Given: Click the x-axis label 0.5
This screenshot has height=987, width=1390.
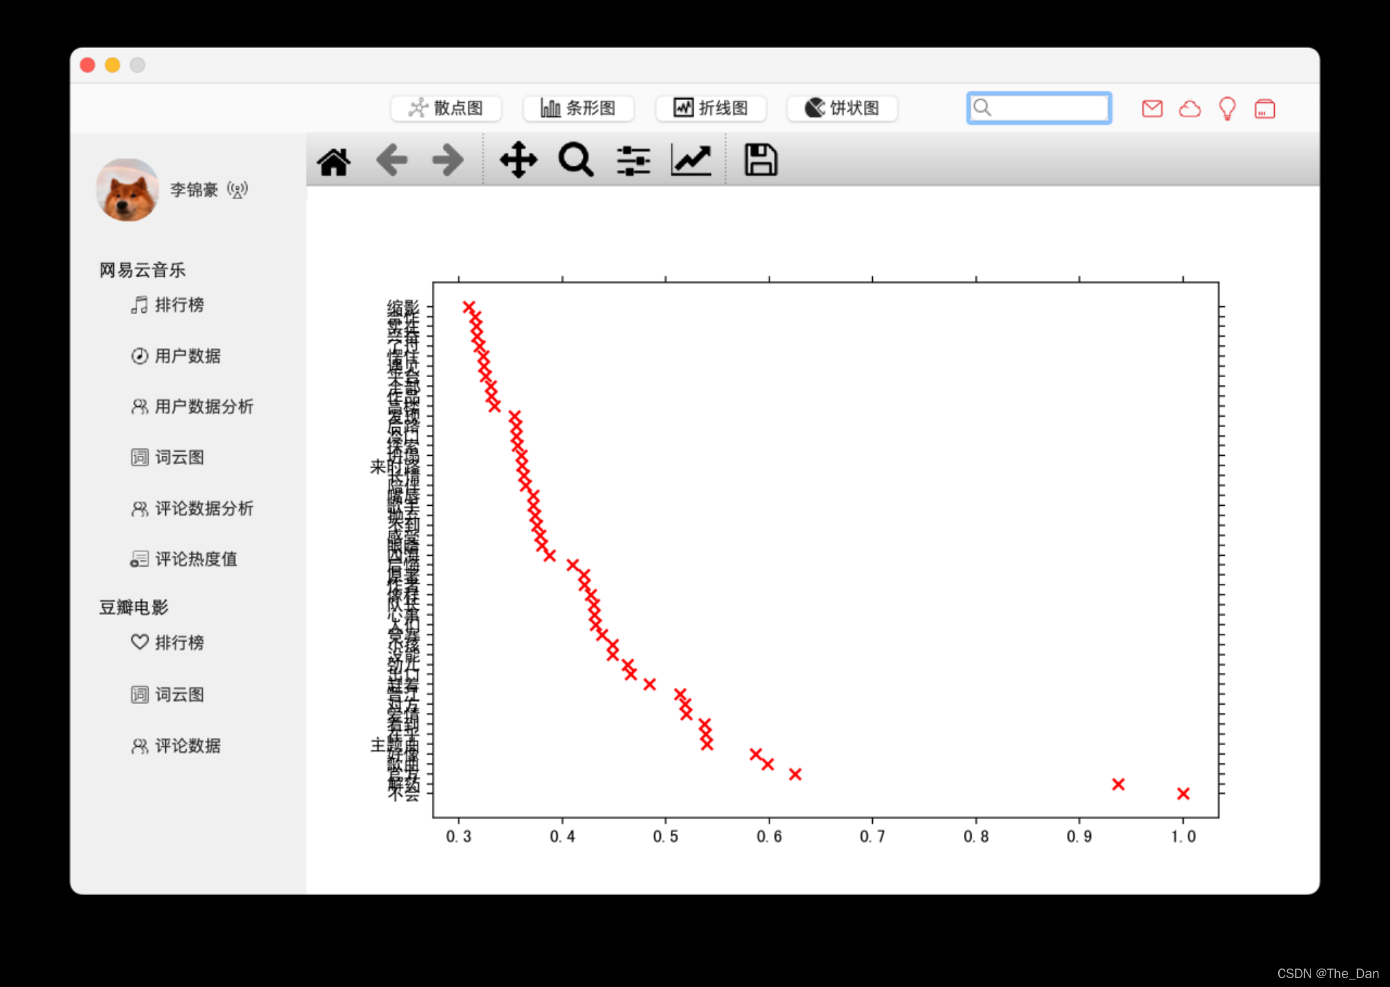Looking at the screenshot, I should [665, 837].
